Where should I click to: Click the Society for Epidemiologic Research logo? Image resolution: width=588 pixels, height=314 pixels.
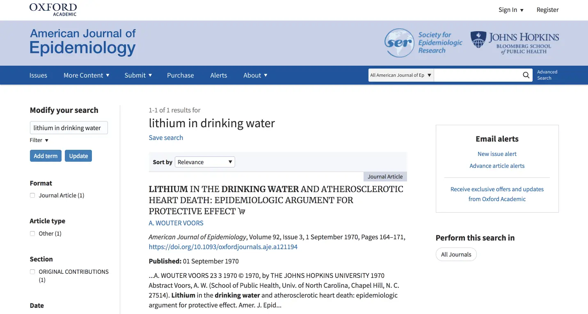[x=423, y=43]
